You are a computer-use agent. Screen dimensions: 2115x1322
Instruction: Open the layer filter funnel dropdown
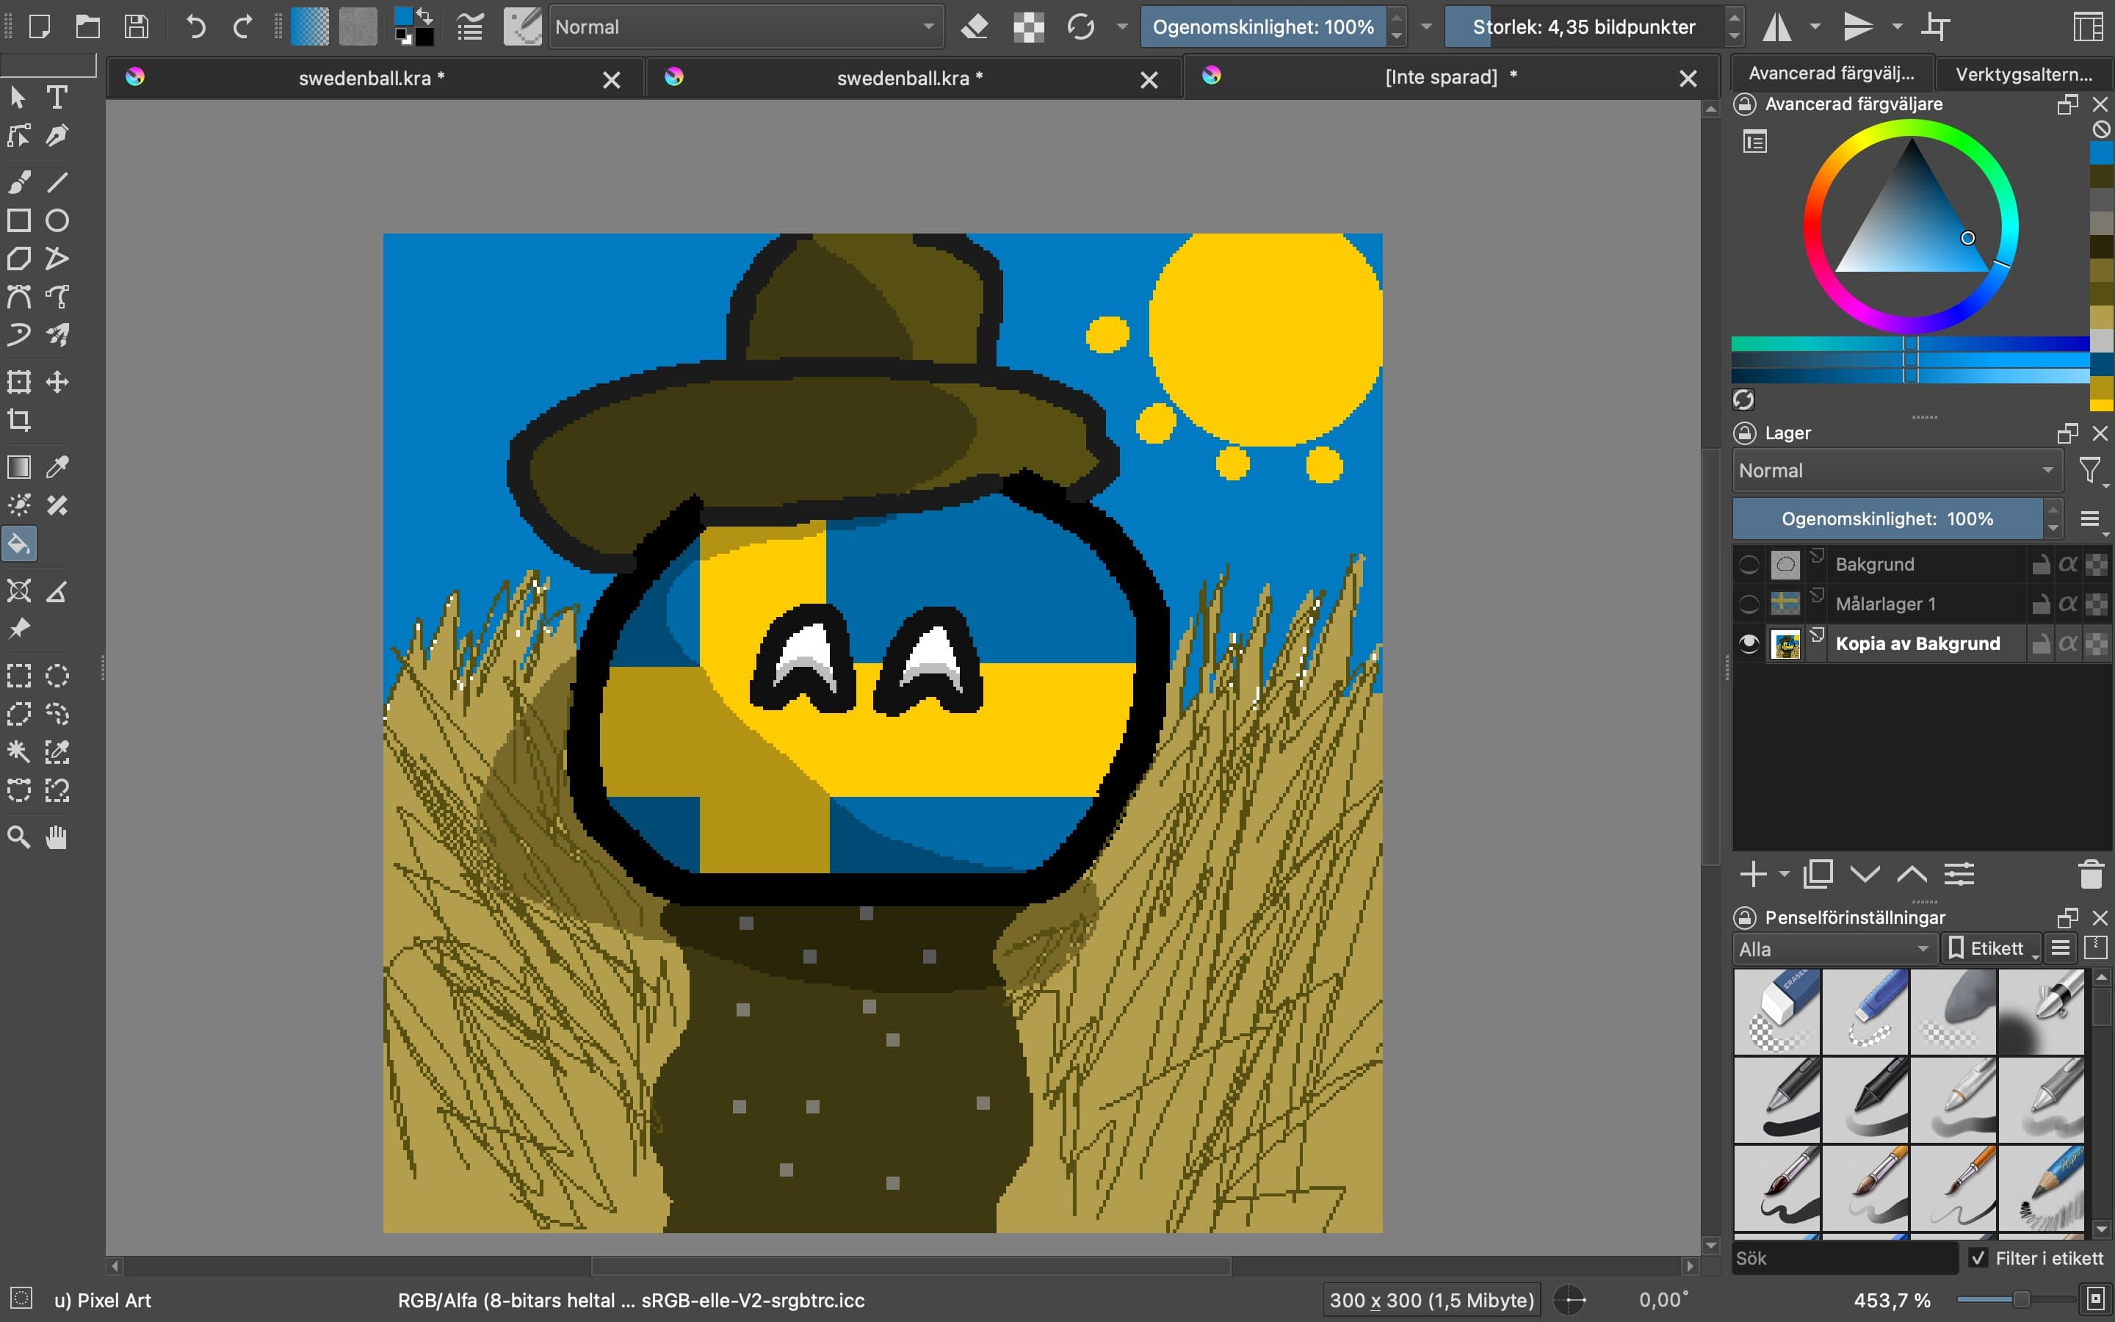point(2092,472)
